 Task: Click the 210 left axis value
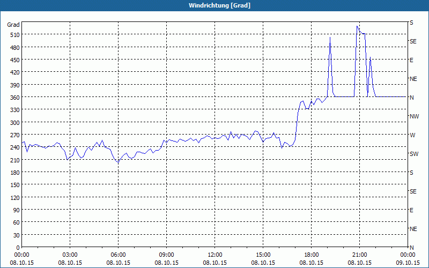point(15,160)
